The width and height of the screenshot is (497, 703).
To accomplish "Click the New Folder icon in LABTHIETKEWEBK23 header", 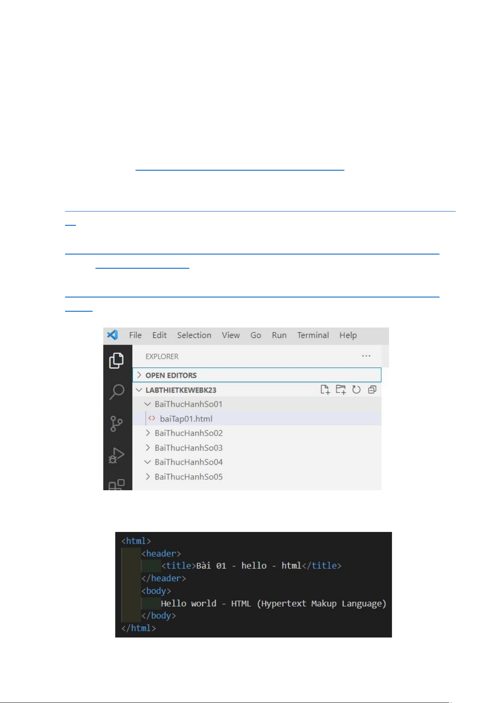I will tap(341, 390).
